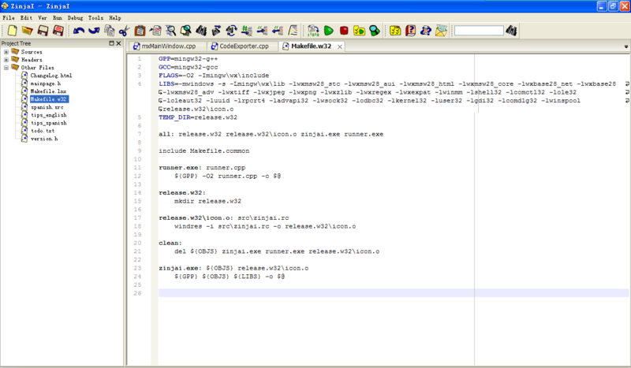Screen dimensions: 631x368
Task: Click the duplicate lines document icon
Action: (155, 31)
